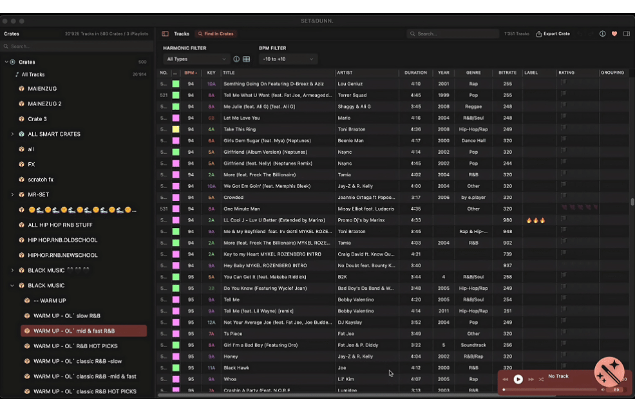This screenshot has width=635, height=412.
Task: Click green swatch for Something Going On
Action: (176, 84)
